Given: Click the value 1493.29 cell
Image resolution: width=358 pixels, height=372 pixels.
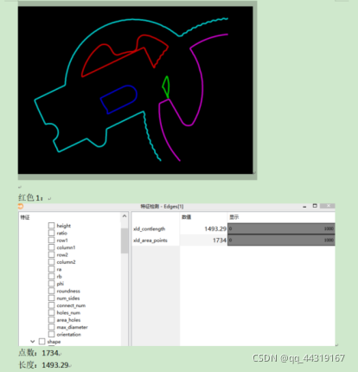Looking at the screenshot, I should pos(204,228).
